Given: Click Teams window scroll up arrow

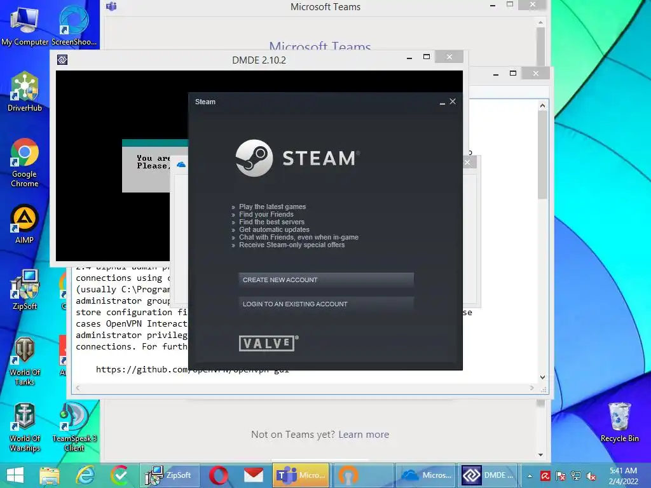Looking at the screenshot, I should (540, 22).
